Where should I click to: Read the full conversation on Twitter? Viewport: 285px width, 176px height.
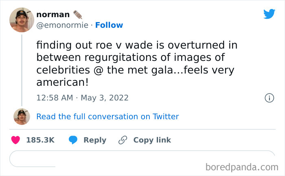[x=107, y=117]
